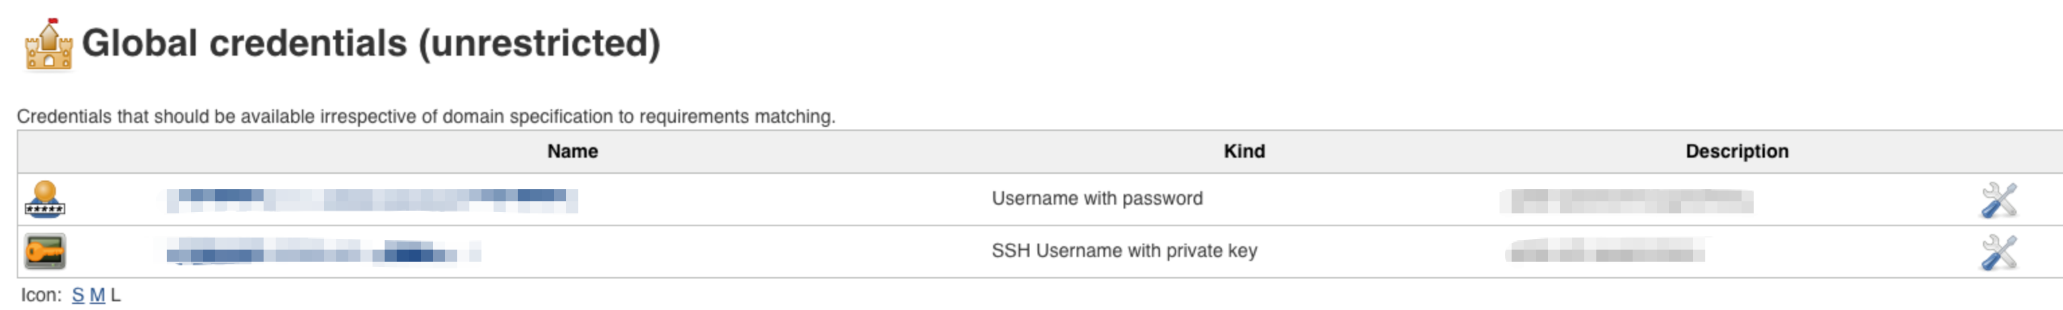Sort table by Name column header

coord(573,151)
